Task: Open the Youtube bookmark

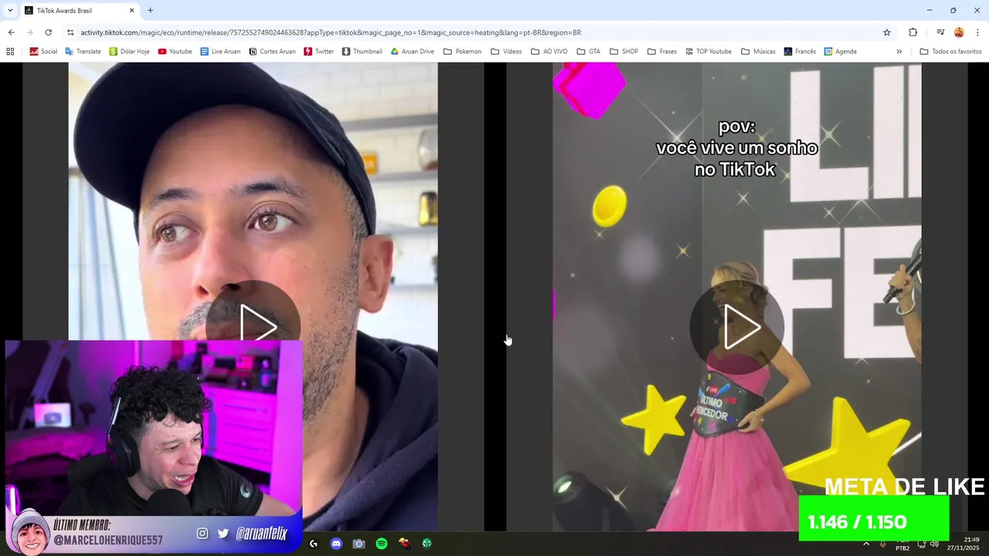Action: 175,52
